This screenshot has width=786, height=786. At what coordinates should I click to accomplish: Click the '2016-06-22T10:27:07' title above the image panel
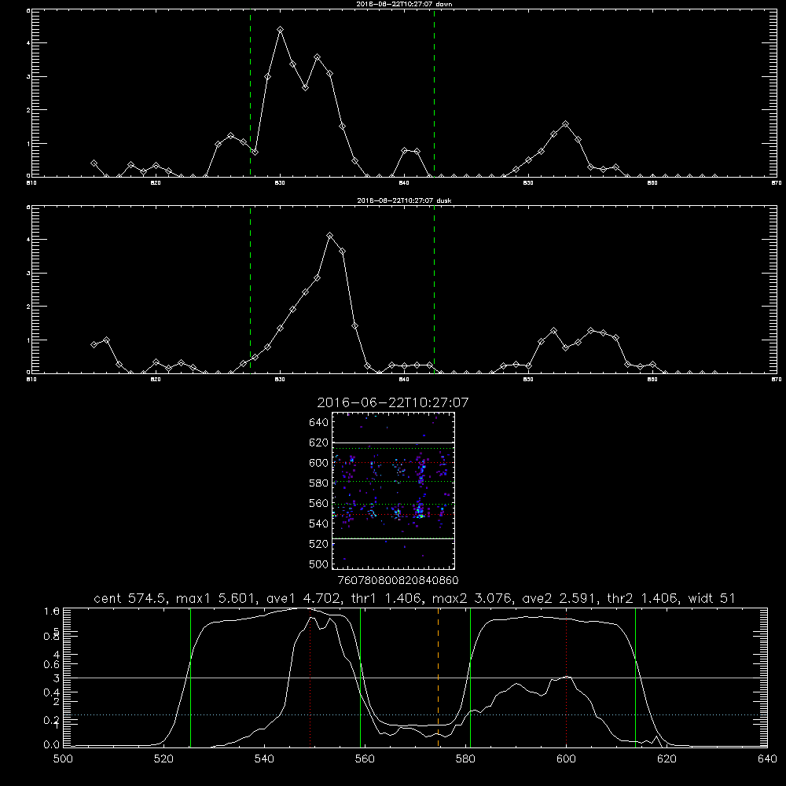coord(392,402)
